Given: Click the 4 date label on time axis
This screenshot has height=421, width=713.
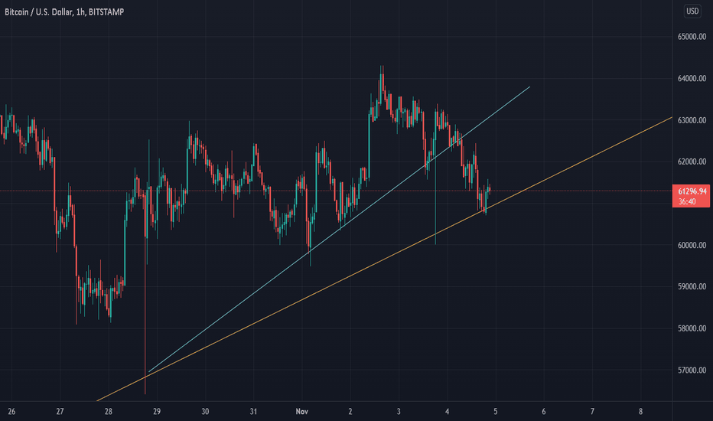Looking at the screenshot, I should click(x=447, y=412).
